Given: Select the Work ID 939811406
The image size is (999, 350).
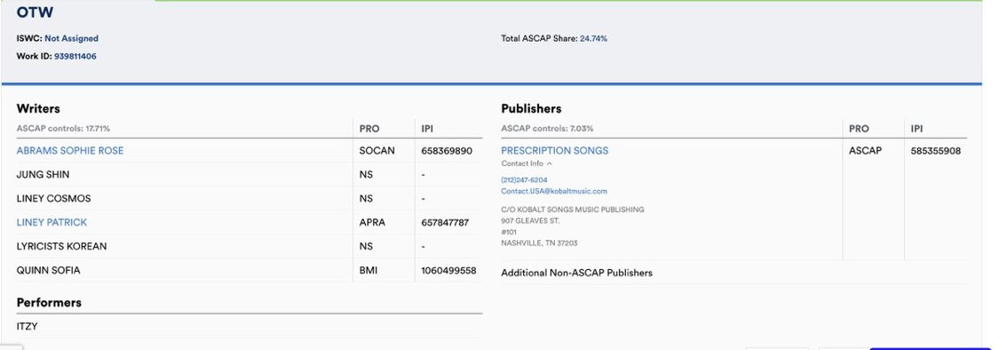Looking at the screenshot, I should [75, 57].
